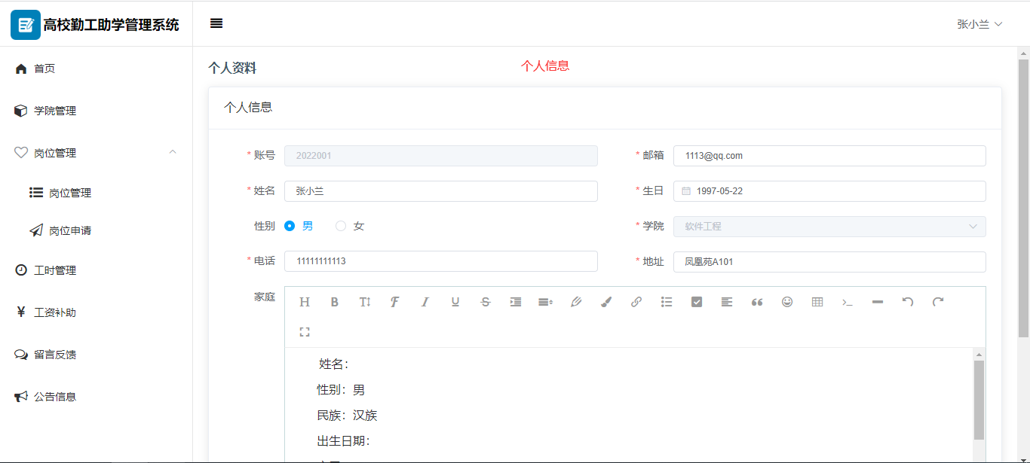Open the 张小兰 user dropdown menu
The height and width of the screenshot is (463, 1030).
point(979,24)
